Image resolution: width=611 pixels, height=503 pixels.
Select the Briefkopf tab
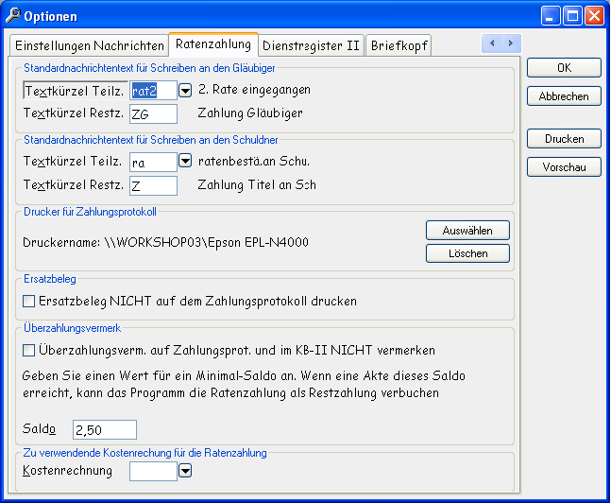(x=399, y=45)
